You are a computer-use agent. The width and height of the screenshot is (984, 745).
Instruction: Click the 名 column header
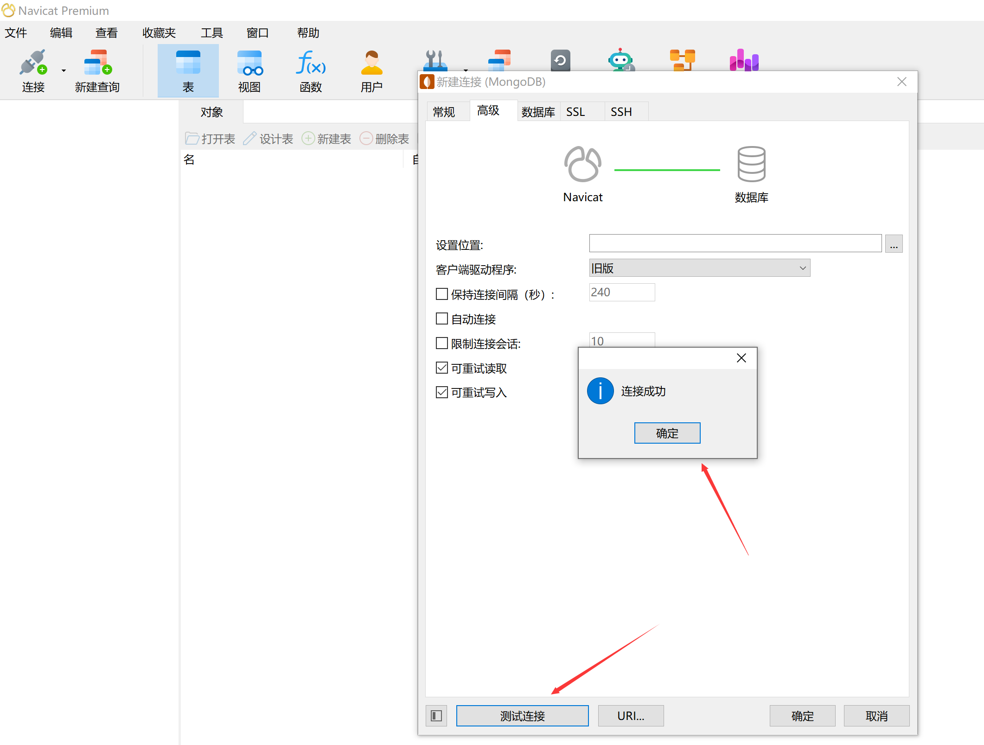(291, 159)
